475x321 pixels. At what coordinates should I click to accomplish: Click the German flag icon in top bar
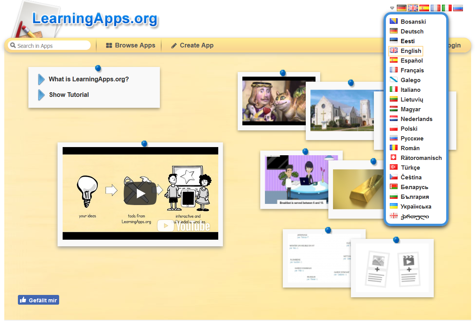click(x=401, y=8)
